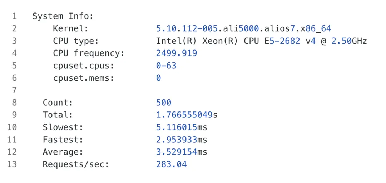
Task: Click the Intel Xeon CPU type value
Action: point(261,41)
